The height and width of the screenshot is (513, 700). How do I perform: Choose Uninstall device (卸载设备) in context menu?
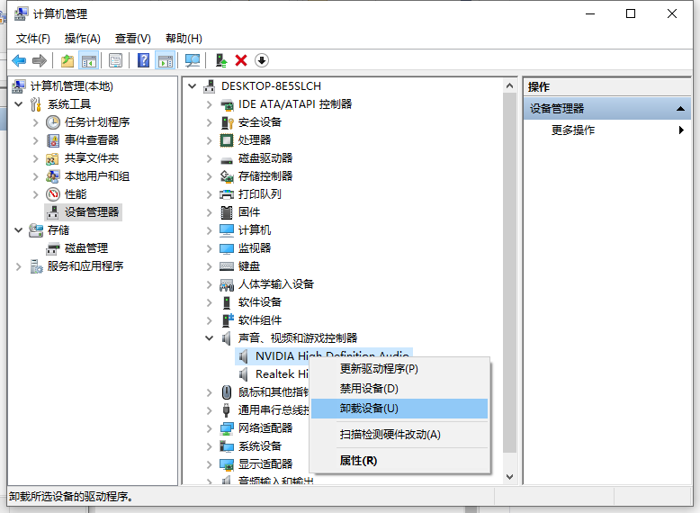pos(399,408)
